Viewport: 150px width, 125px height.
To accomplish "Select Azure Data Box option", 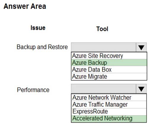I will [109, 70].
